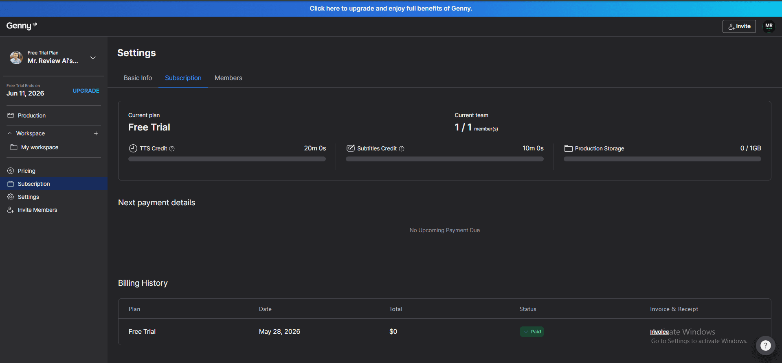Click the TTS Credit clock icon

click(x=133, y=148)
